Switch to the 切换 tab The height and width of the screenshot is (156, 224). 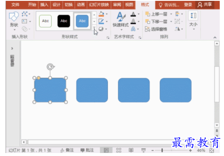pyautogui.click(x=69, y=5)
